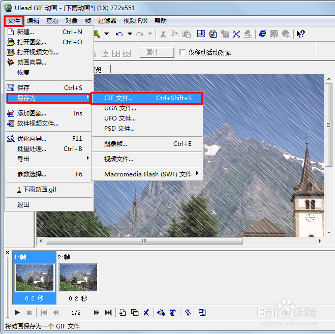
Task: Click the delete frame X icon
Action: click(x=146, y=313)
